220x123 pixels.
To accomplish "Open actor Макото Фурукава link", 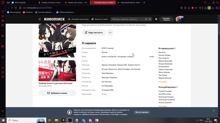I will (165, 61).
